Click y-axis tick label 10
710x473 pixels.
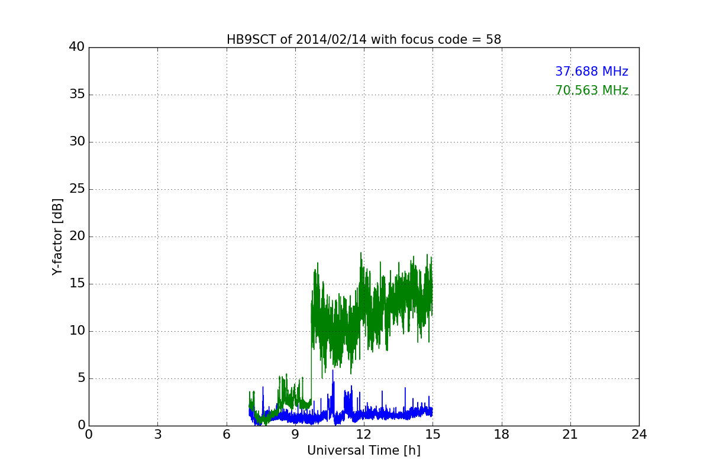(x=77, y=331)
